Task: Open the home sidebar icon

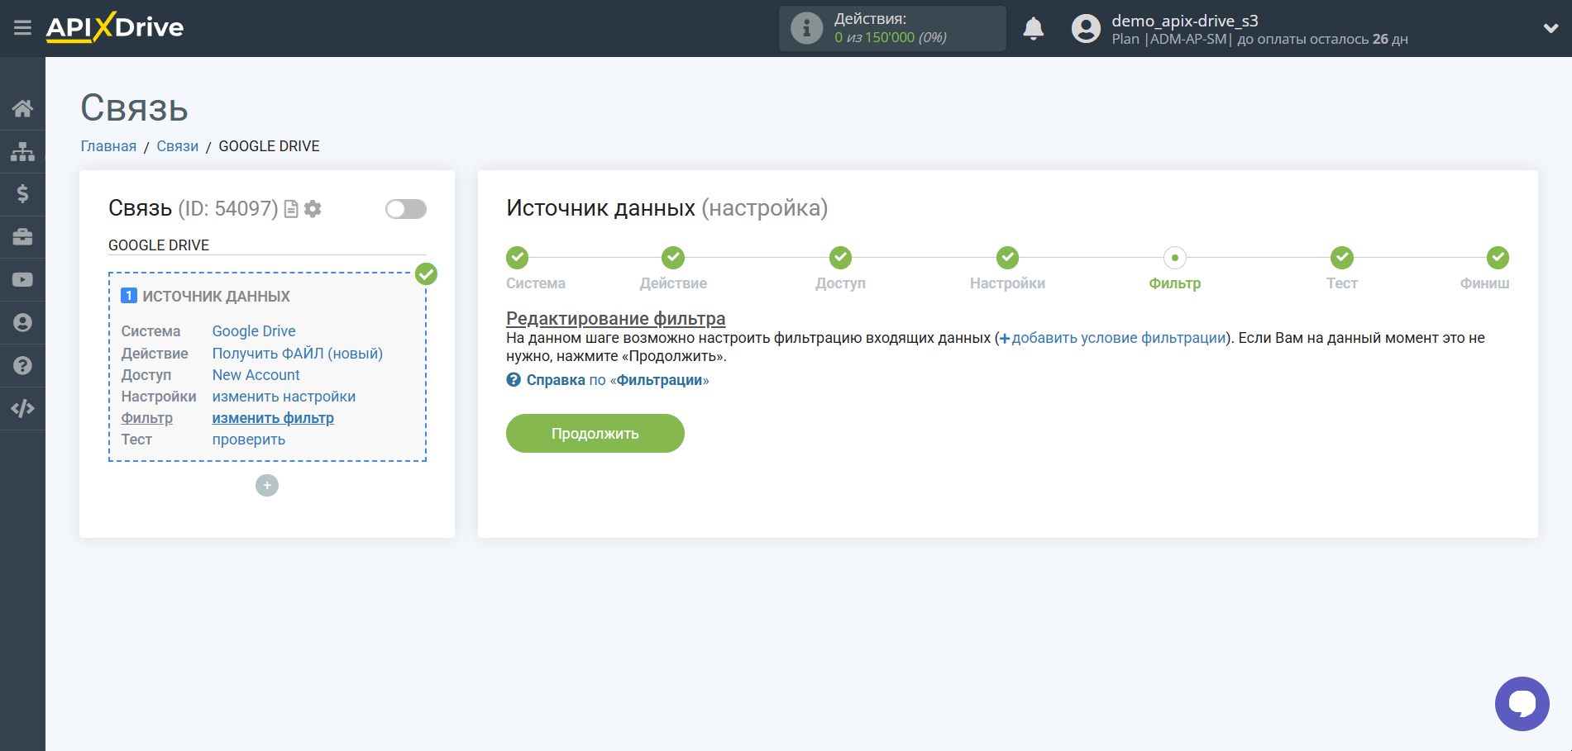Action: coord(22,108)
